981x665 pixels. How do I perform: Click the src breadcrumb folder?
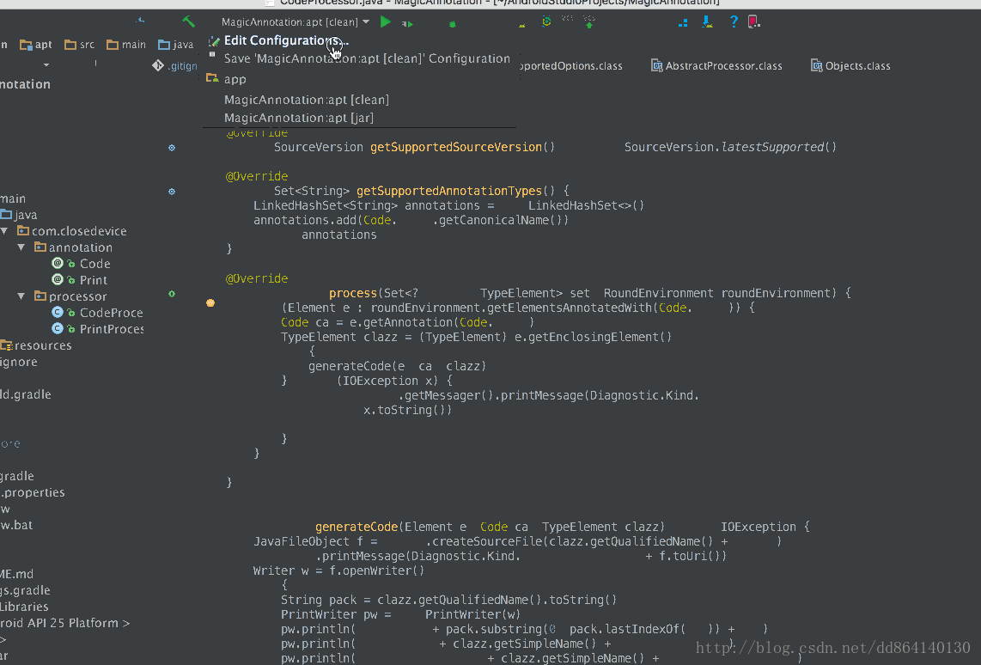point(79,45)
